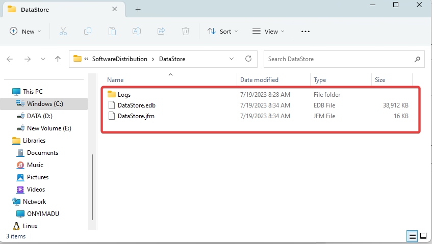Viewport: 432px width, 244px height.
Task: Select DATA (D:) drive
Action: (x=39, y=116)
